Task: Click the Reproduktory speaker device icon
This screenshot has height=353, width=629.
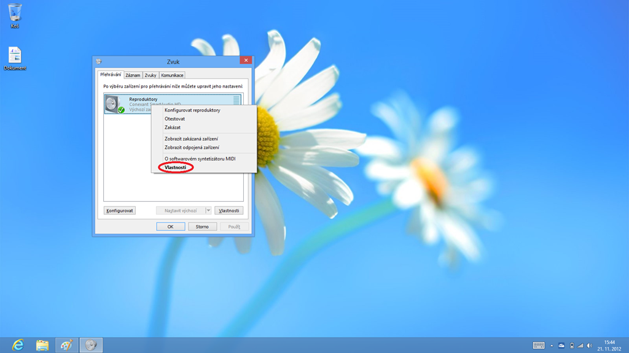Action: (x=114, y=104)
